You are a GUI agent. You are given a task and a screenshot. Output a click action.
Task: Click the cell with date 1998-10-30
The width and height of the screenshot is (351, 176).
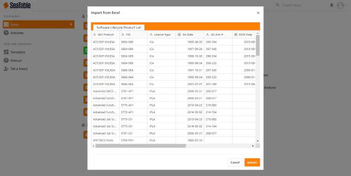click(x=190, y=56)
